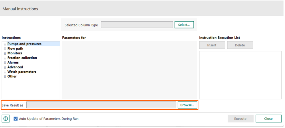
Task: Click the Execute button
Action: click(x=240, y=119)
